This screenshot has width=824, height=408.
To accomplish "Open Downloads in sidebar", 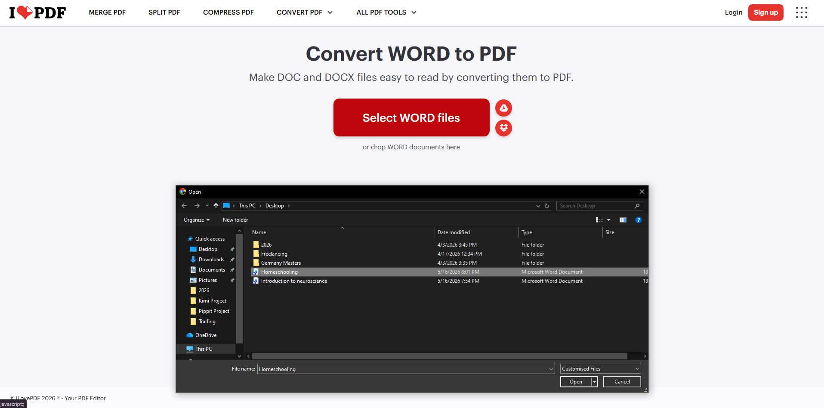I will pos(211,260).
